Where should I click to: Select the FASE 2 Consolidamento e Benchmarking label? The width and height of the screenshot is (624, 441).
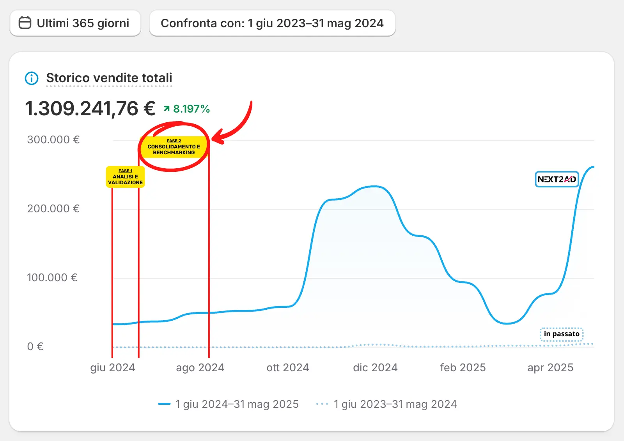174,147
